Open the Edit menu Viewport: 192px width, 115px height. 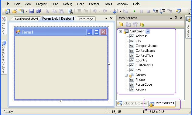click(17, 4)
